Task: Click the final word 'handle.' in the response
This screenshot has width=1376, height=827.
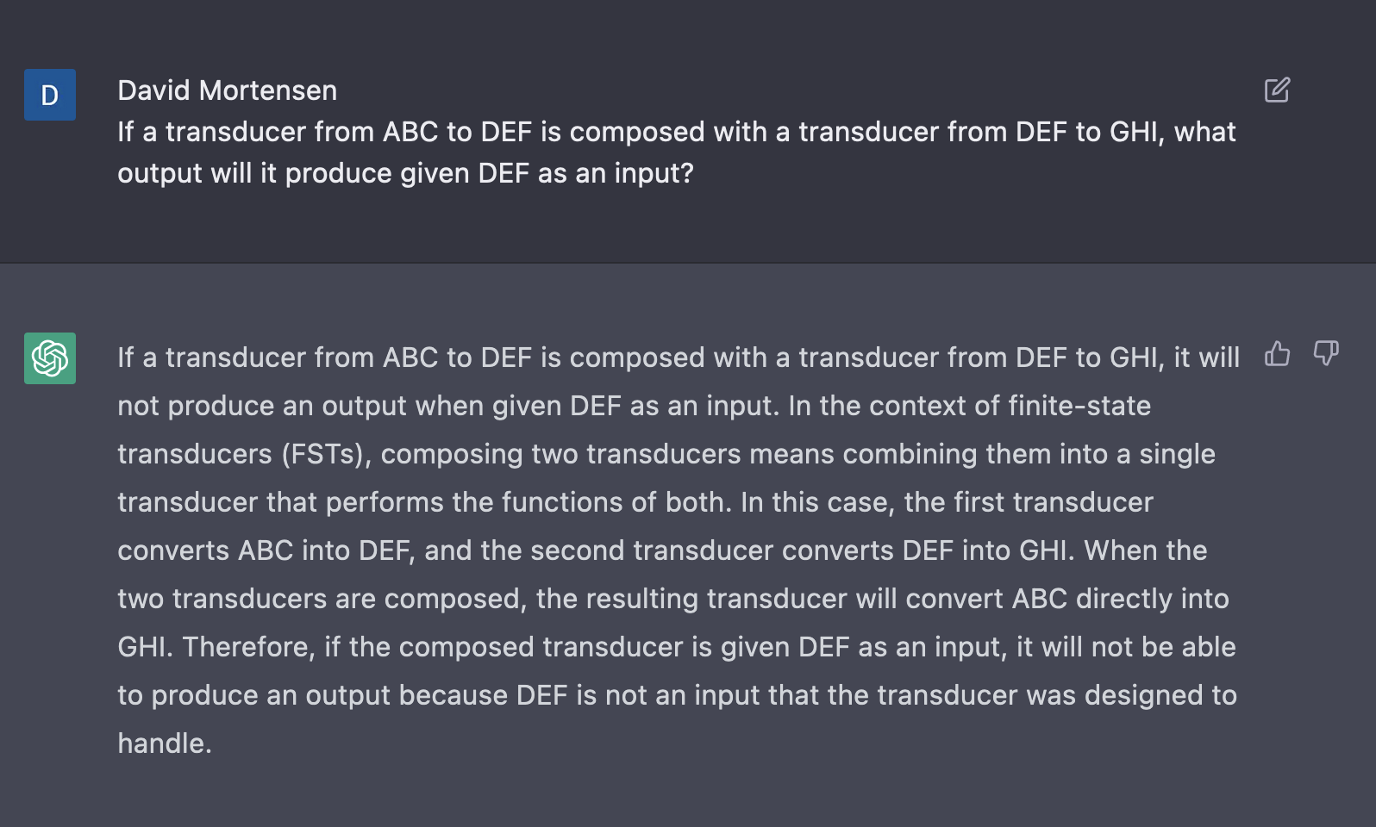Action: pyautogui.click(x=165, y=743)
